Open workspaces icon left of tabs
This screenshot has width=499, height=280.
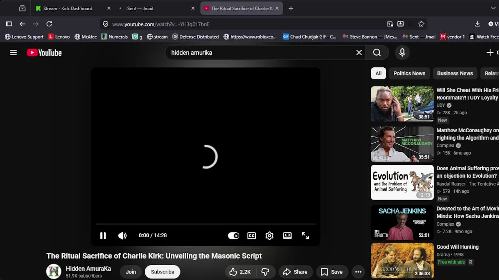pos(22,8)
